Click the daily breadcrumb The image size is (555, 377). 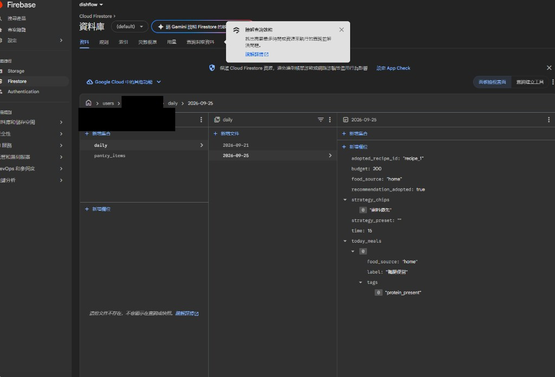[173, 103]
